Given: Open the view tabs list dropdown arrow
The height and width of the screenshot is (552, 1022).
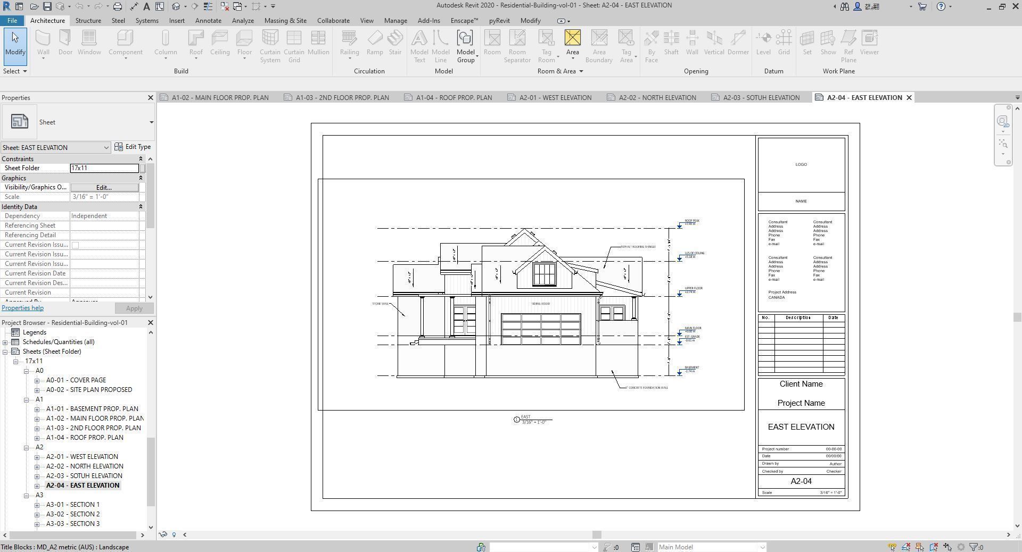Looking at the screenshot, I should (x=1017, y=98).
